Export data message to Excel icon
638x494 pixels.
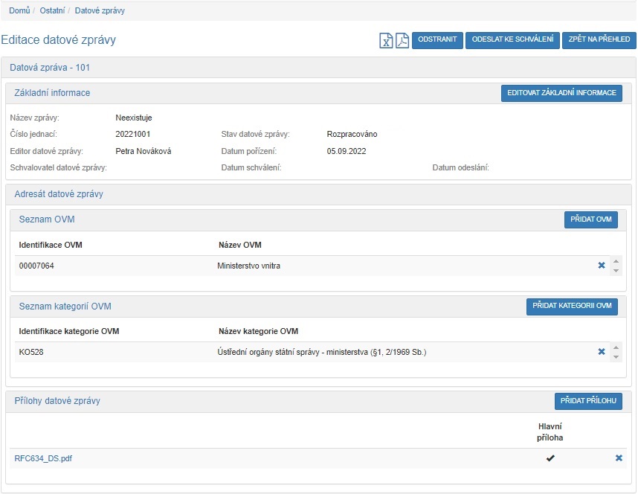(x=387, y=40)
